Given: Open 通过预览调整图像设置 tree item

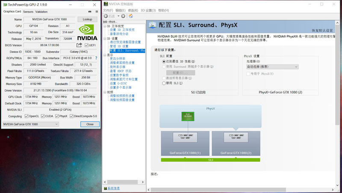Looking at the screenshot, I should (x=125, y=42).
